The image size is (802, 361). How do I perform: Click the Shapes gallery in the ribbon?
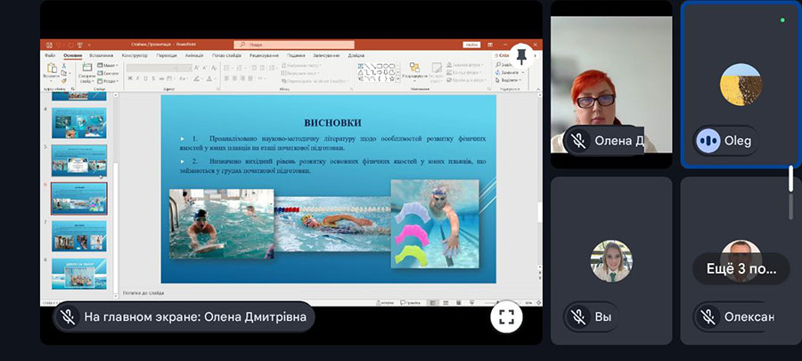[x=377, y=72]
